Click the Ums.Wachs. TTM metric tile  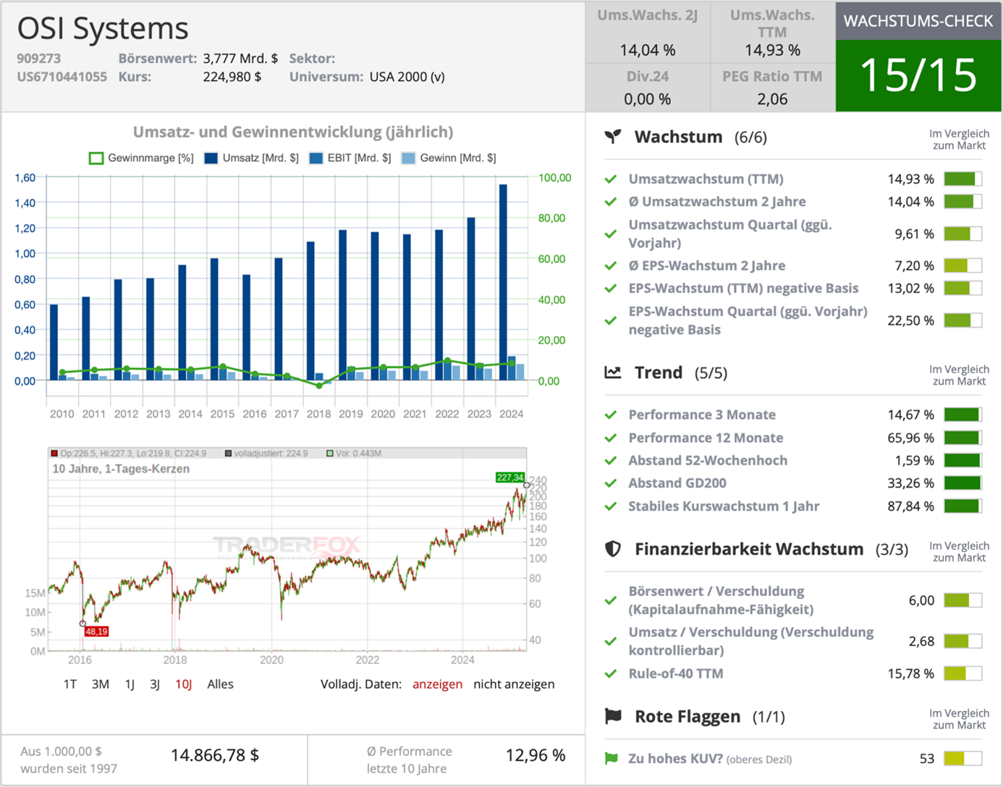[x=773, y=33]
